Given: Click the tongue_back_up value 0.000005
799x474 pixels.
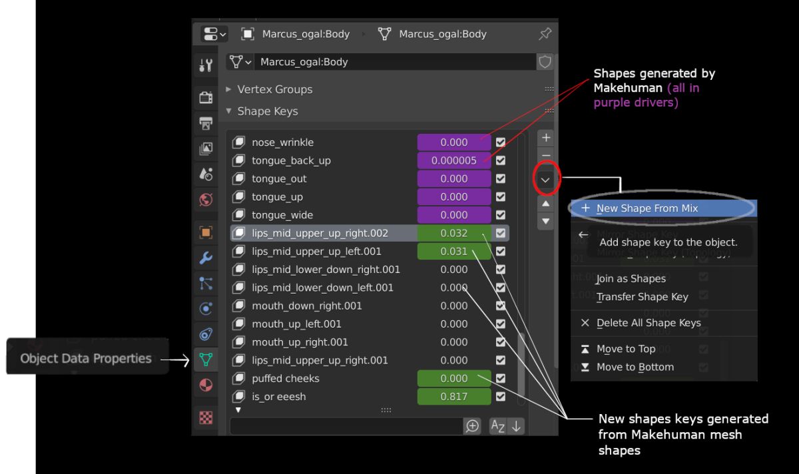Looking at the screenshot, I should pos(454,160).
